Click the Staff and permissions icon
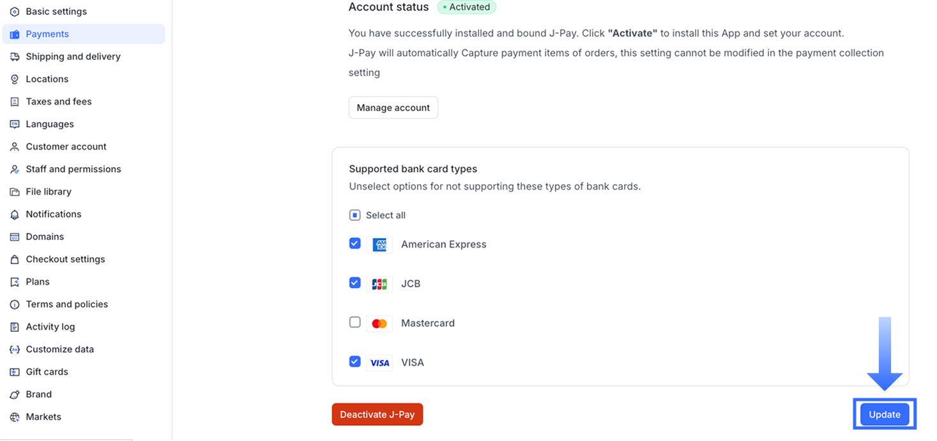This screenshot has height=441, width=937. pos(15,170)
